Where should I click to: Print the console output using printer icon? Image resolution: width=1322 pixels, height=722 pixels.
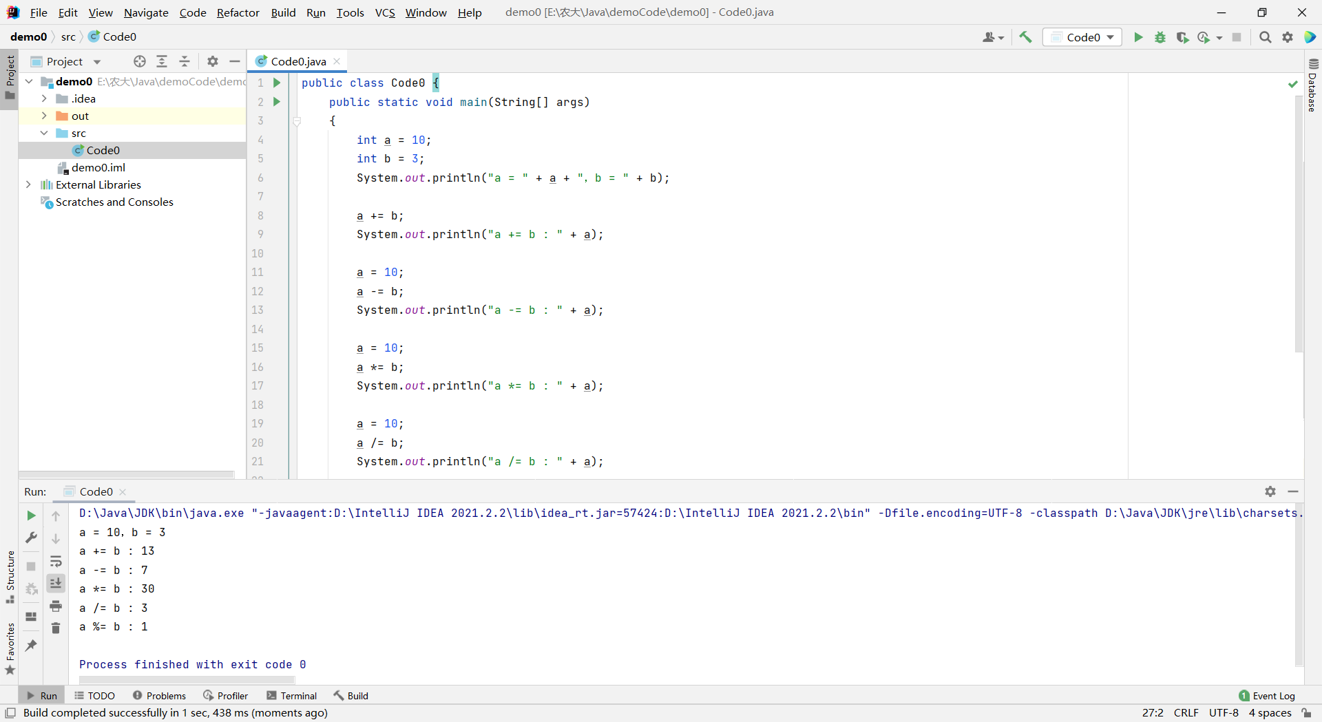point(56,606)
